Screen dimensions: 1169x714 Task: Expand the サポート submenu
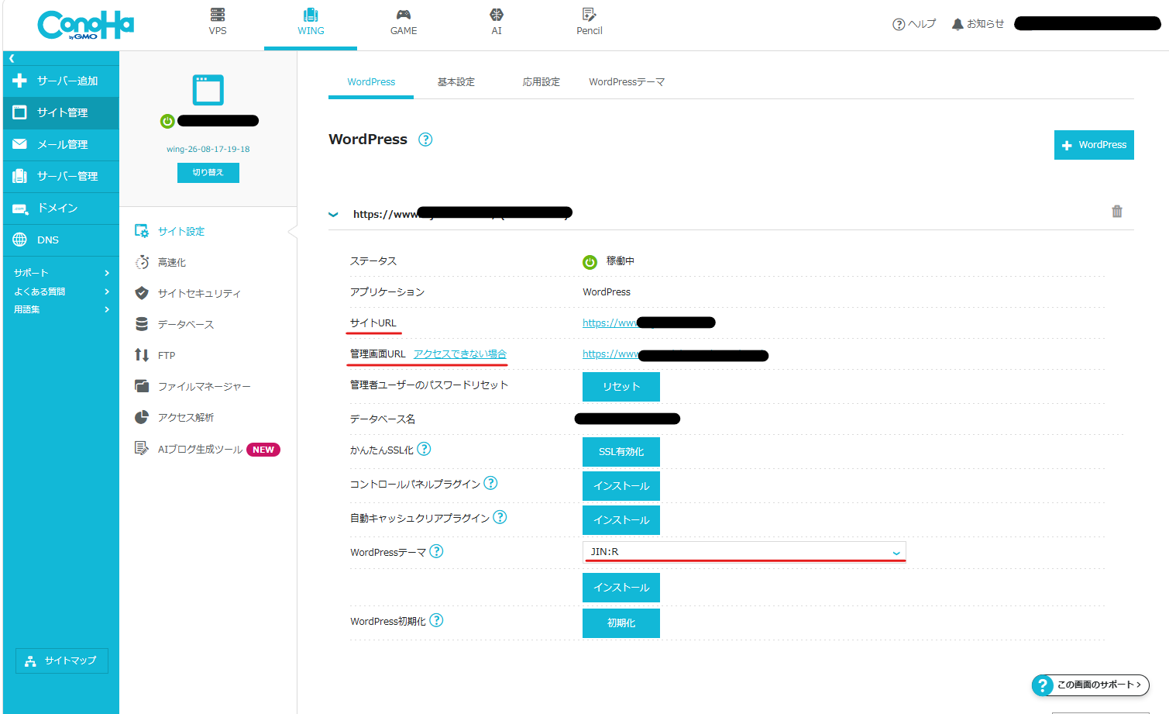click(61, 273)
